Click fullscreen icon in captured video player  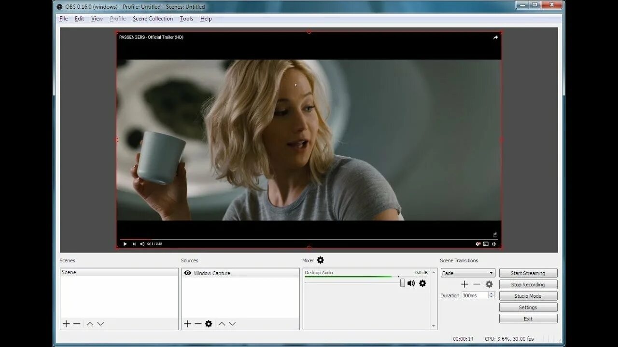493,244
